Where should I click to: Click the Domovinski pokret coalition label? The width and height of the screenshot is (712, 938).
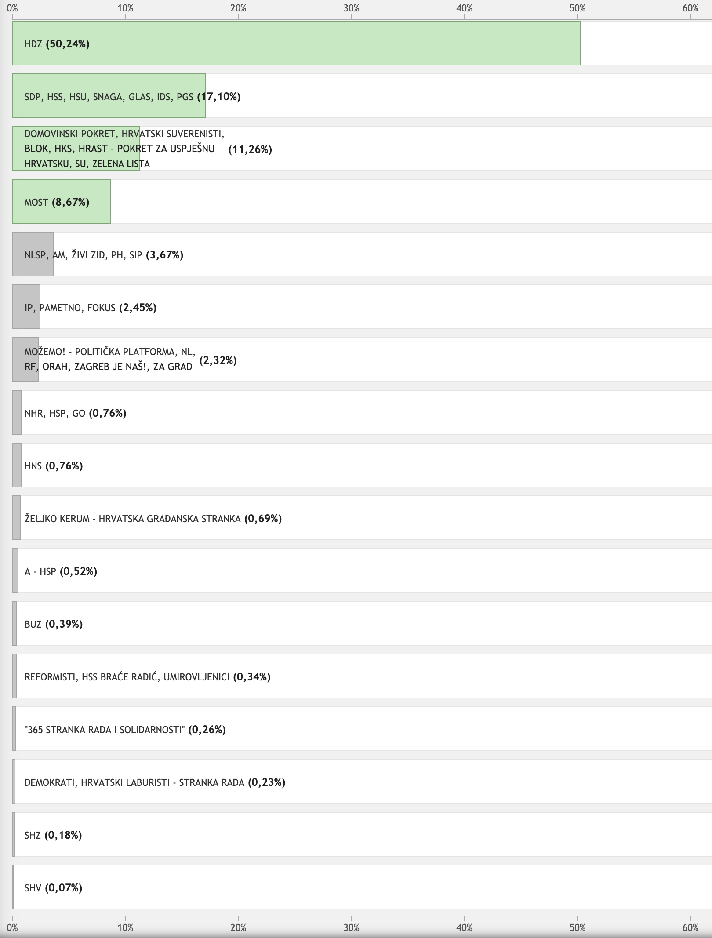[124, 149]
